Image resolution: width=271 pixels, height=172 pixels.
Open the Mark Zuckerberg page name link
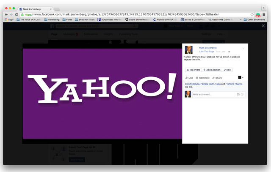(x=208, y=48)
